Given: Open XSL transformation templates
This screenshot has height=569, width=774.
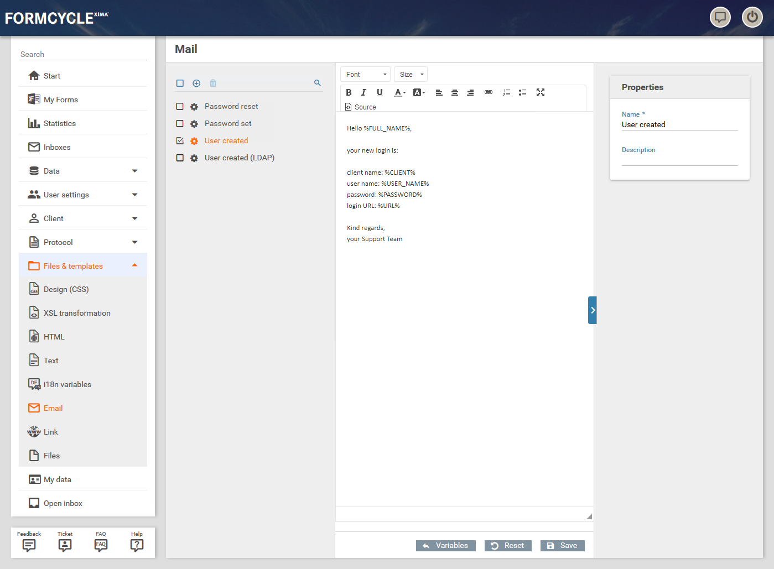Looking at the screenshot, I should click(x=83, y=313).
